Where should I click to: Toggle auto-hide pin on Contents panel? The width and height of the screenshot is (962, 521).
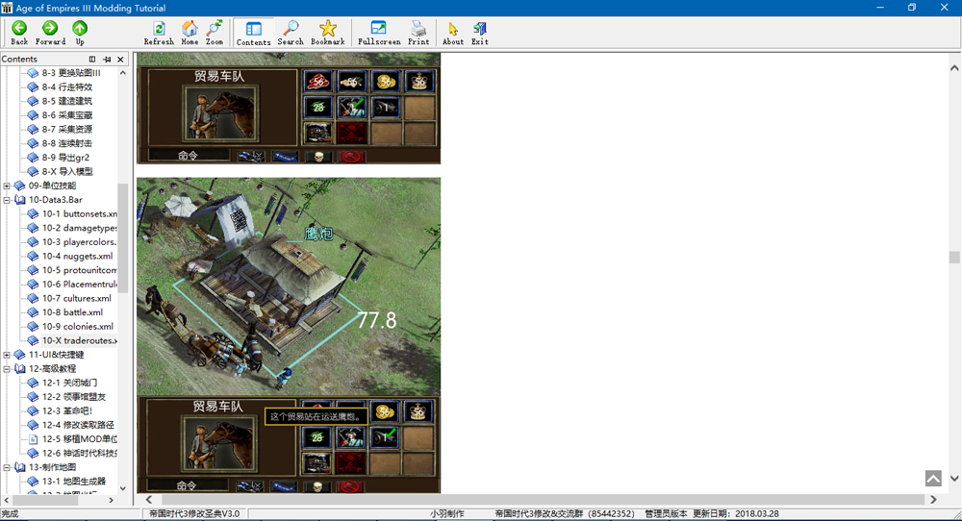(x=107, y=59)
